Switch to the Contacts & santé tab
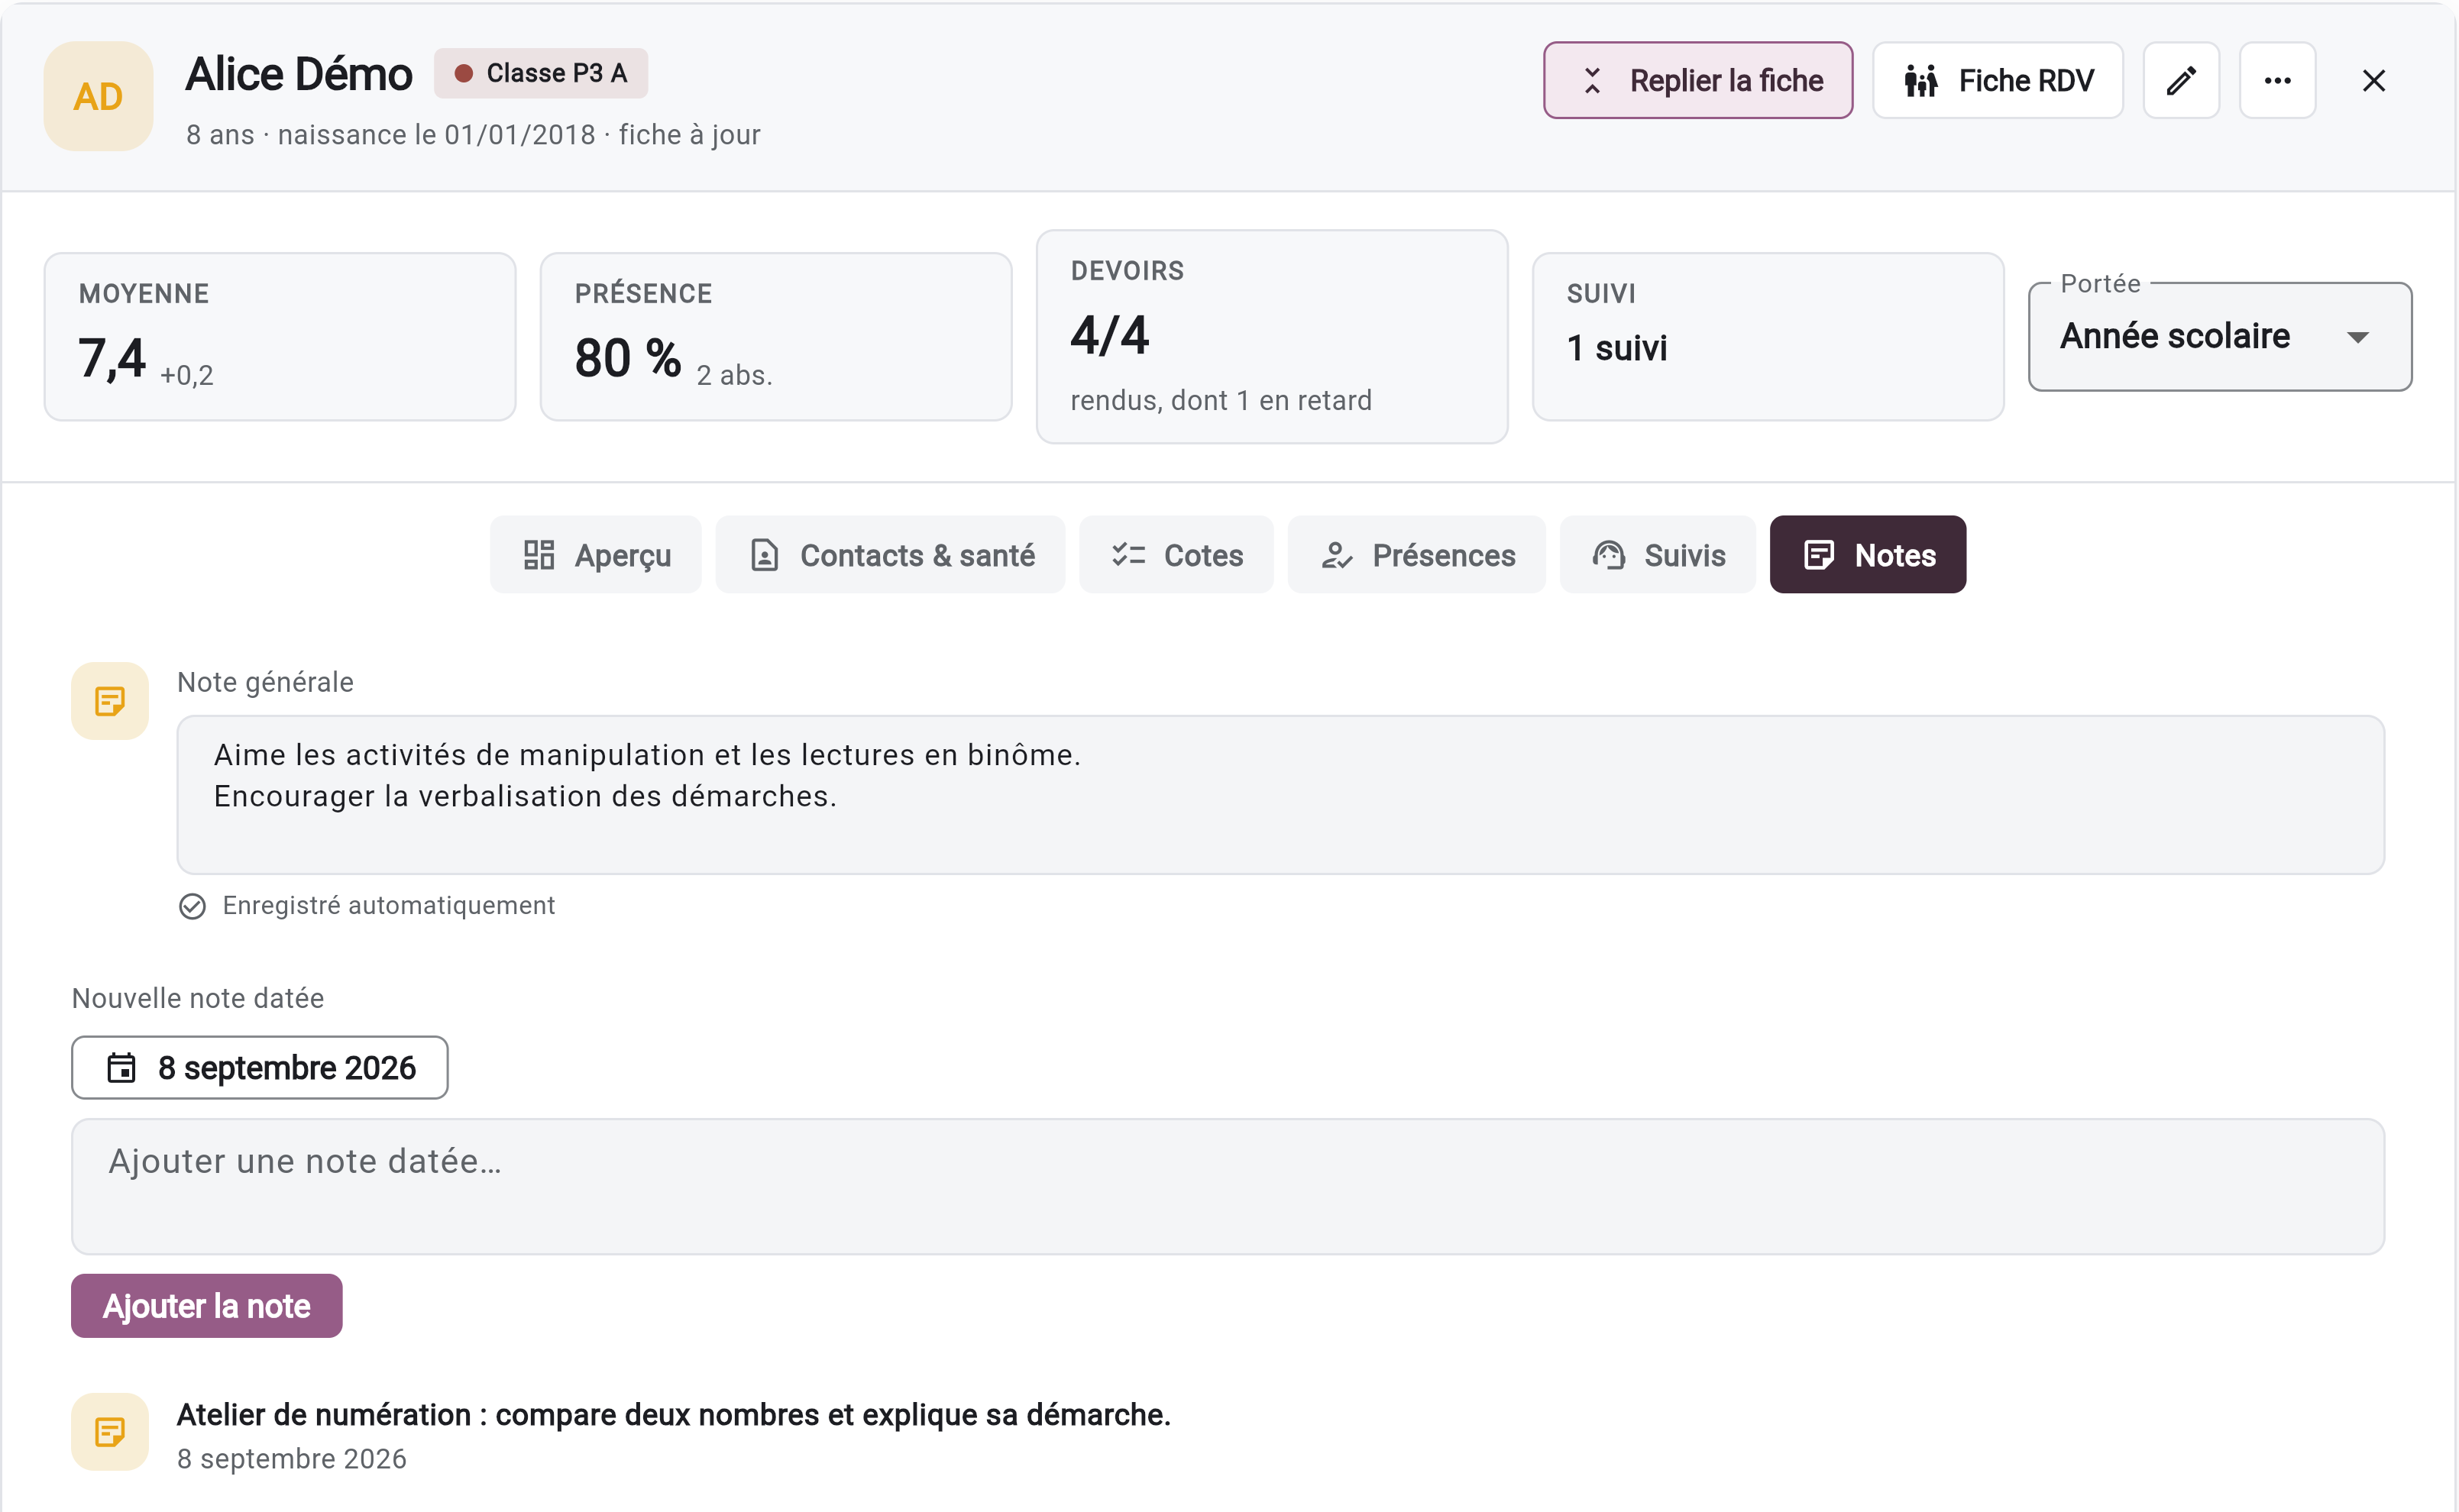This screenshot has width=2459, height=1512. click(x=891, y=555)
